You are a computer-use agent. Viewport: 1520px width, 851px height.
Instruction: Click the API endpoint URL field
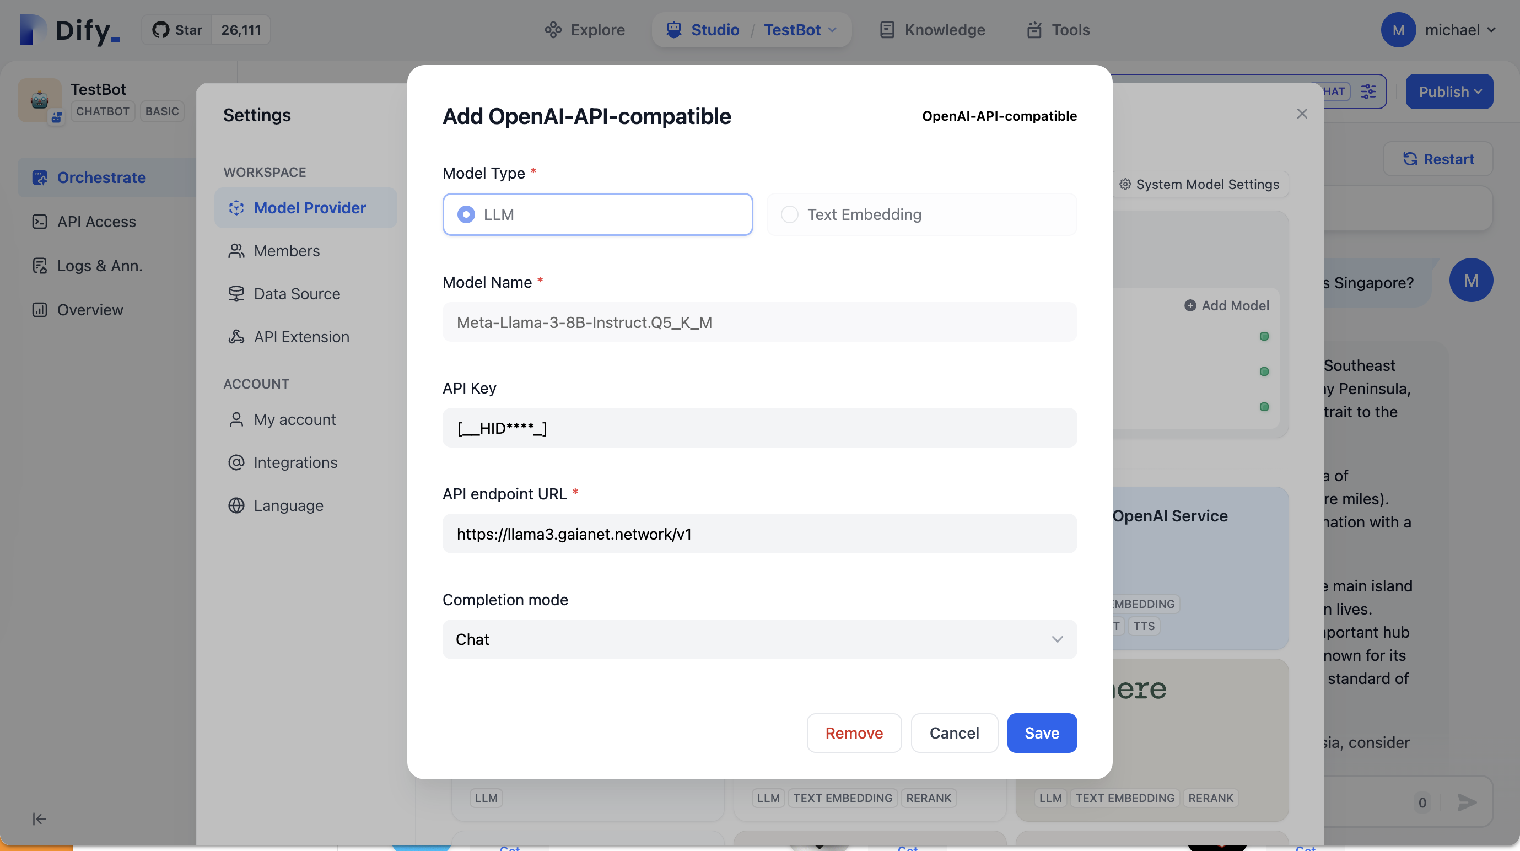(760, 534)
